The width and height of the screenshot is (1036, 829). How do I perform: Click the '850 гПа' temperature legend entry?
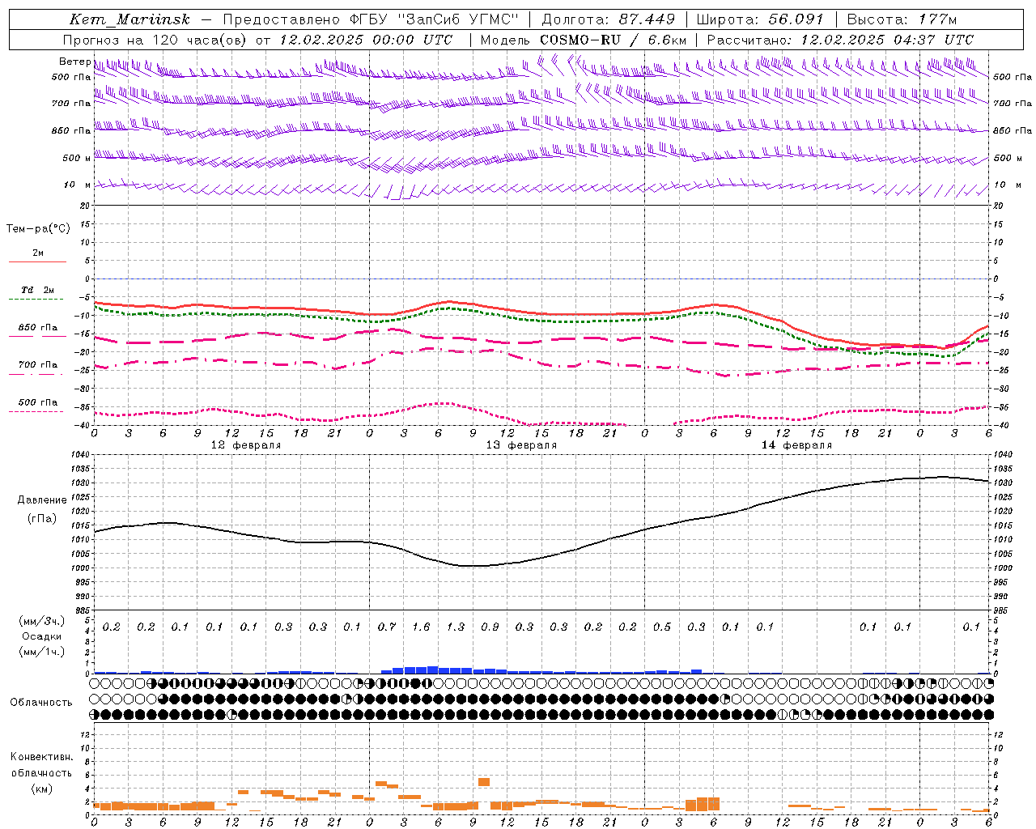tap(38, 328)
